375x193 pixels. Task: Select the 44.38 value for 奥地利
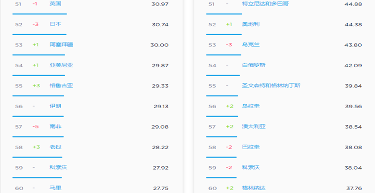tap(353, 24)
